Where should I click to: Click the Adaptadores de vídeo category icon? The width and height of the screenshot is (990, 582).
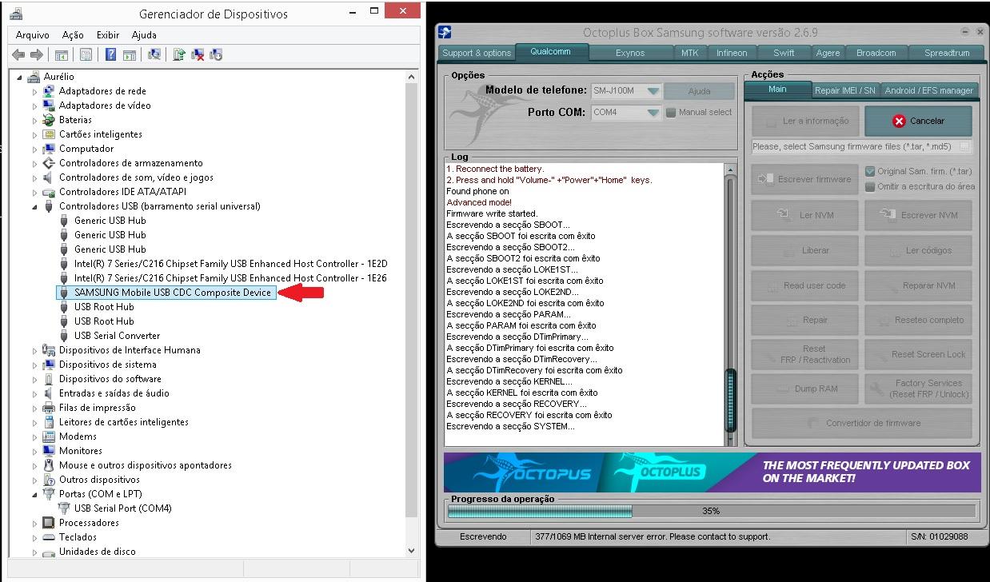pyautogui.click(x=49, y=106)
